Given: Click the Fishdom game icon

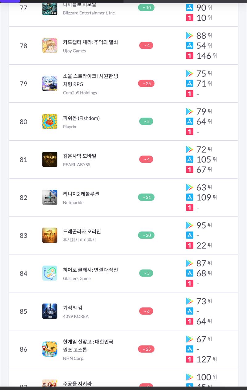Looking at the screenshot, I should (50, 121).
